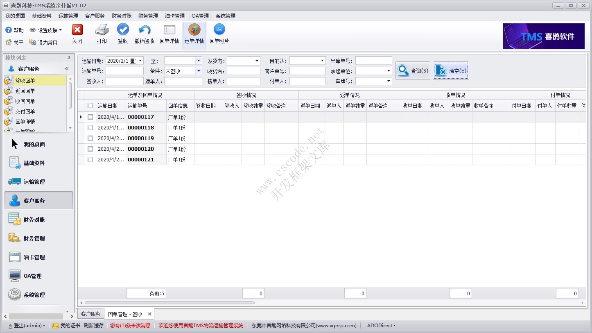The image size is (592, 333).
Task: Open 财务对账 module in sidebar
Action: tap(38, 220)
